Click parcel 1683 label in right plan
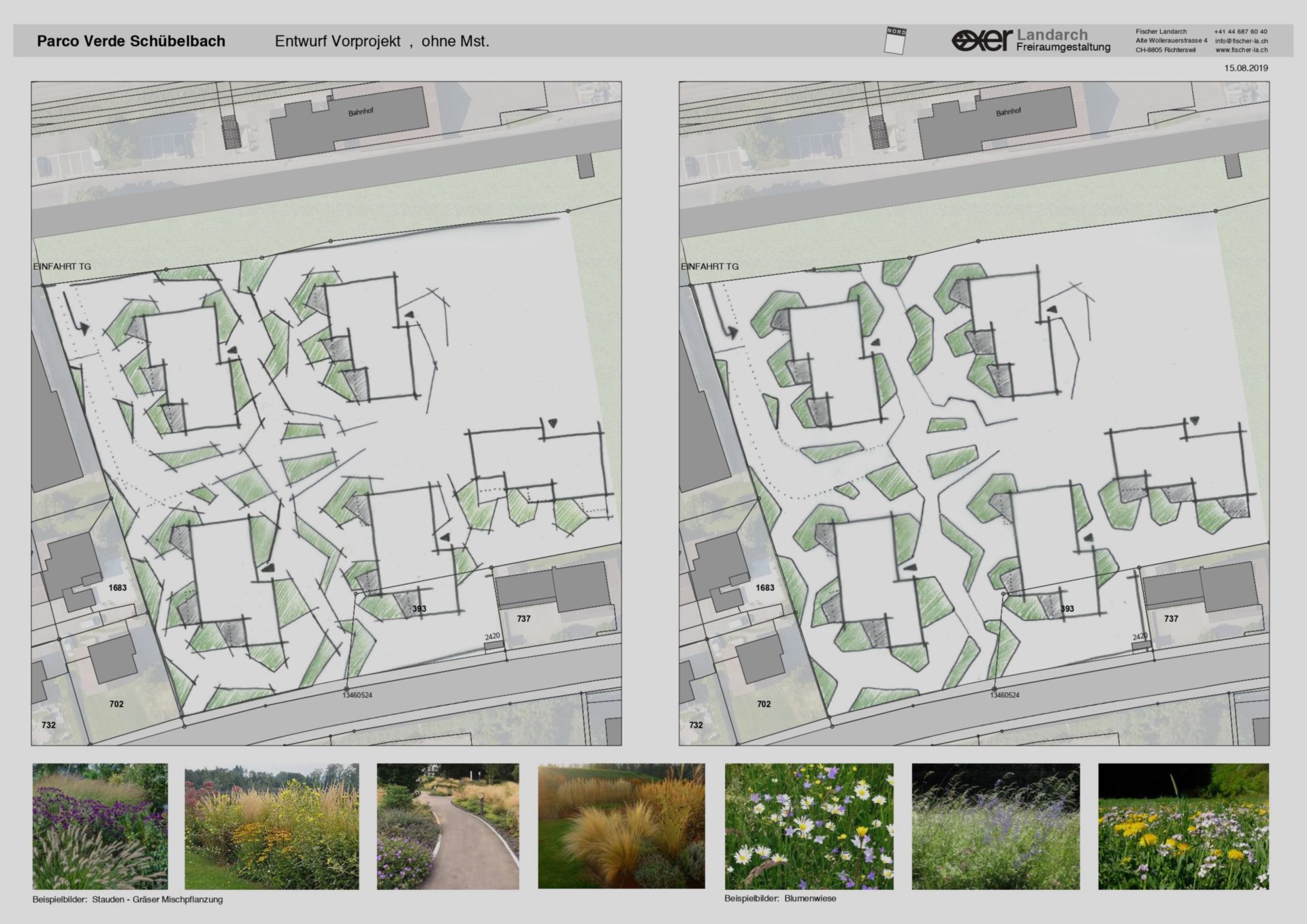Image resolution: width=1307 pixels, height=924 pixels. tap(764, 588)
